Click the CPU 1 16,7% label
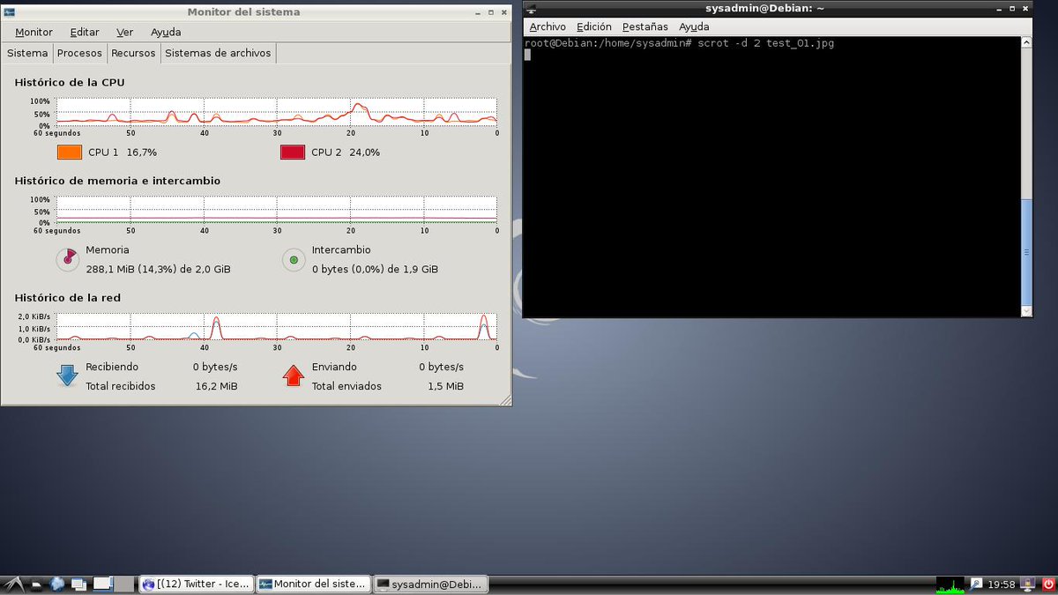Viewport: 1058px width, 595px height. point(123,152)
